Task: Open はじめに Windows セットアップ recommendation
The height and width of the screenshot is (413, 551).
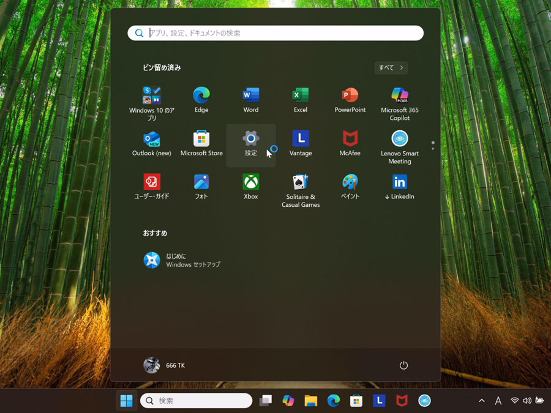Action: pos(182,260)
